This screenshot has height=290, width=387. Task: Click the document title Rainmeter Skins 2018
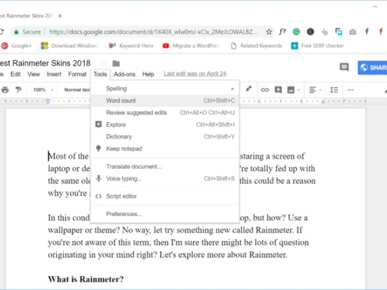coord(45,63)
